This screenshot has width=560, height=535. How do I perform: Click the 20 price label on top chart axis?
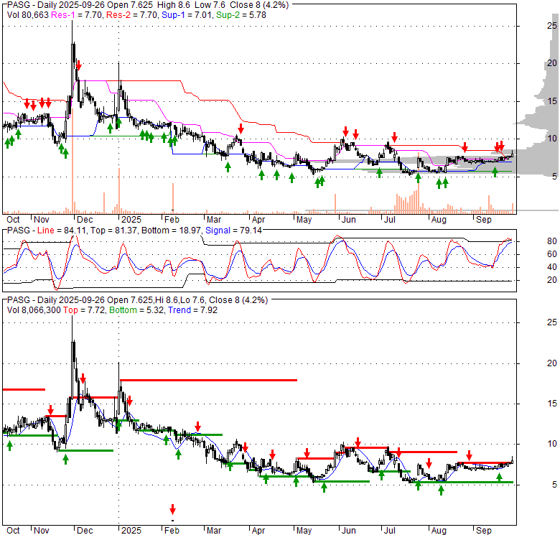(552, 63)
